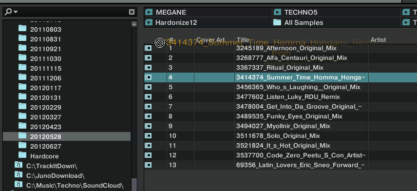Click track icon of row 2 Alfa_Centauri

pos(148,57)
